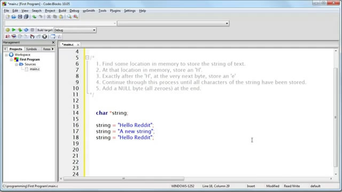342x192 pixels.
Task: Open the Debugging windows icon
Action: click(x=53, y=36)
